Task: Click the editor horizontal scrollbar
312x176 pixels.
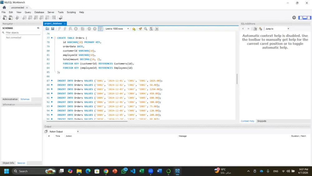Action: [87, 121]
